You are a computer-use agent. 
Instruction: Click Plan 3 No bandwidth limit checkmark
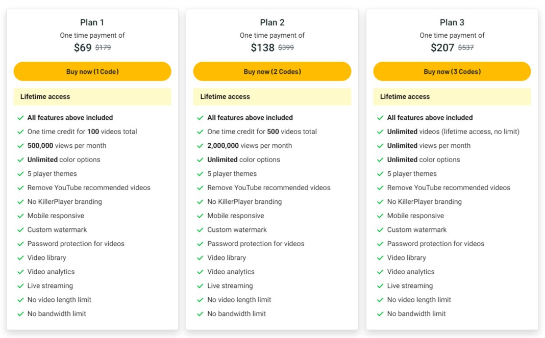[381, 314]
